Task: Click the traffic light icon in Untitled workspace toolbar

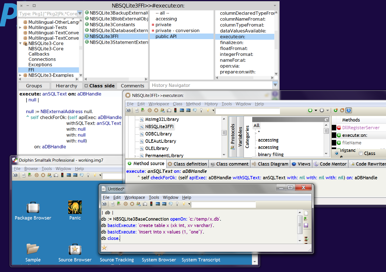Action: coord(151,204)
